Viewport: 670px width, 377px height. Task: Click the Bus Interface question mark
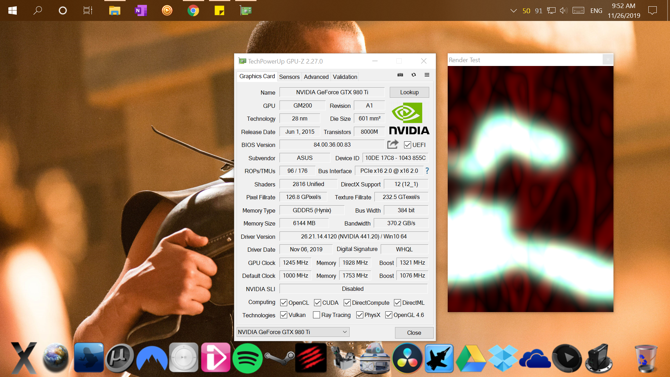tap(427, 171)
